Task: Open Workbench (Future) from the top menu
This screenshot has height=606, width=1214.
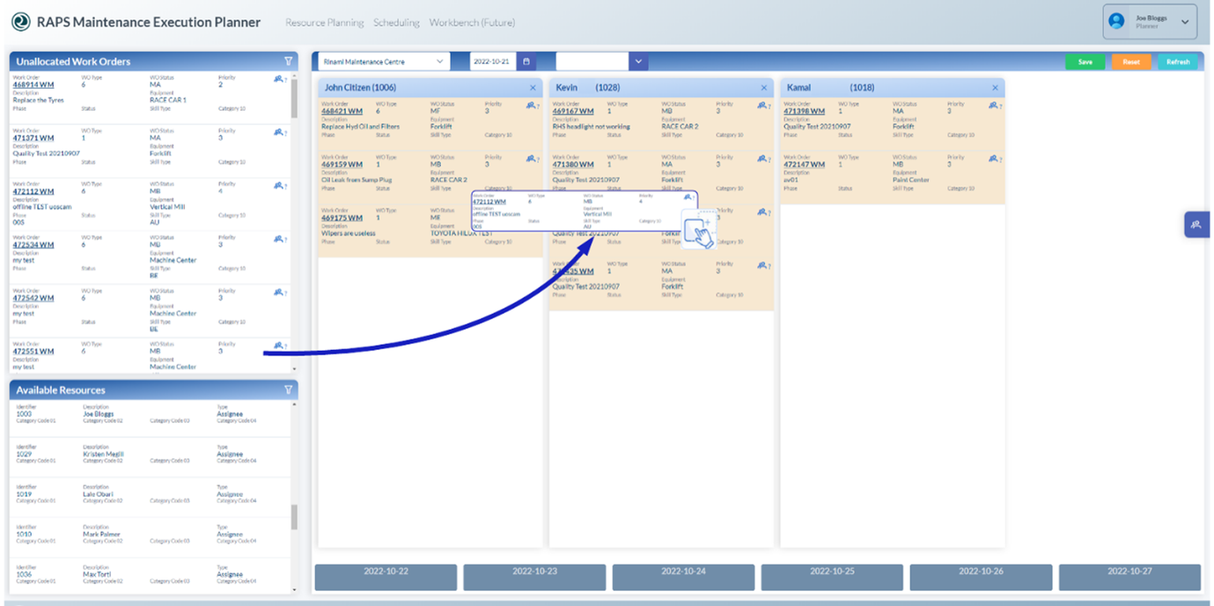Action: (x=472, y=22)
